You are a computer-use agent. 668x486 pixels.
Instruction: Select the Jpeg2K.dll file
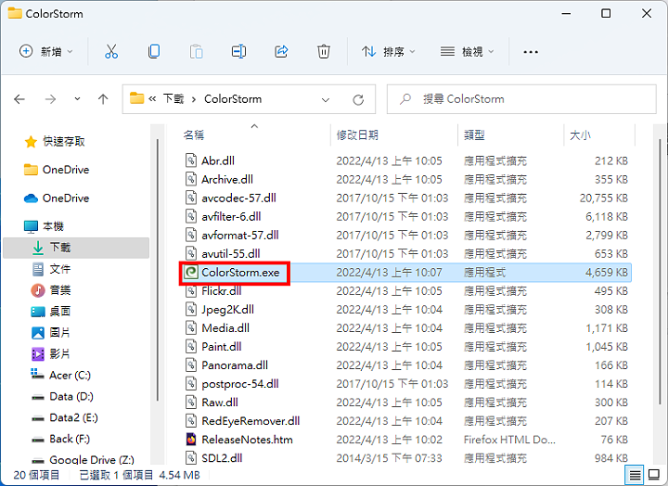227,310
